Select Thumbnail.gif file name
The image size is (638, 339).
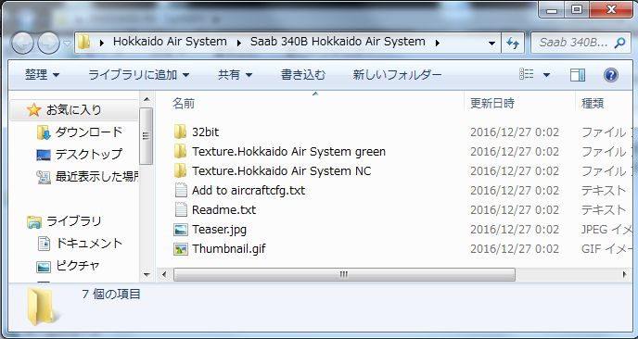click(229, 249)
